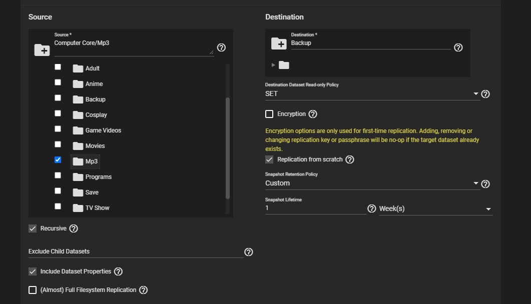531x304 pixels.
Task: Open the Destination folder browser icon
Action: tap(279, 43)
